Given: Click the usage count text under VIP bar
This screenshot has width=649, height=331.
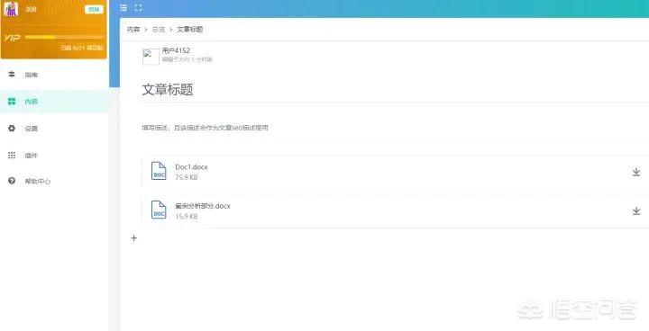Looking at the screenshot, I should coord(82,48).
